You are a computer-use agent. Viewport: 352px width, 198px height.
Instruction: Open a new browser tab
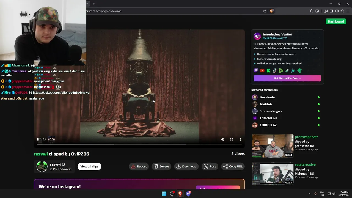[94, 4]
